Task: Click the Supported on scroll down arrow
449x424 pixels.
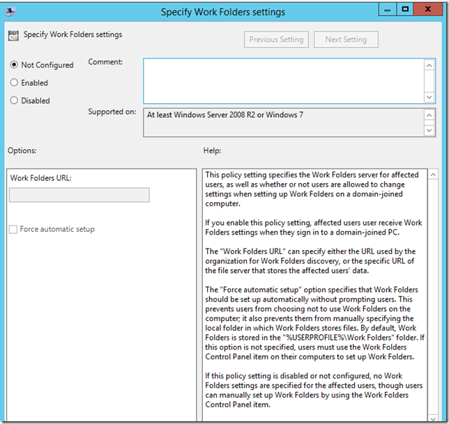Action: [429, 129]
